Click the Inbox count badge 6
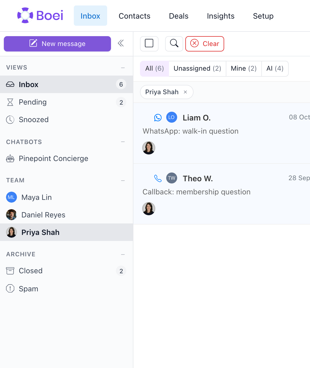This screenshot has width=310, height=368. (121, 84)
